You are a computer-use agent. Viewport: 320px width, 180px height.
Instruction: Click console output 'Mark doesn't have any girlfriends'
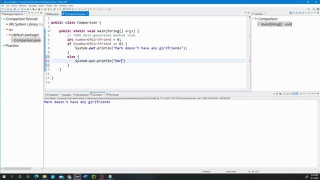(x=77, y=102)
